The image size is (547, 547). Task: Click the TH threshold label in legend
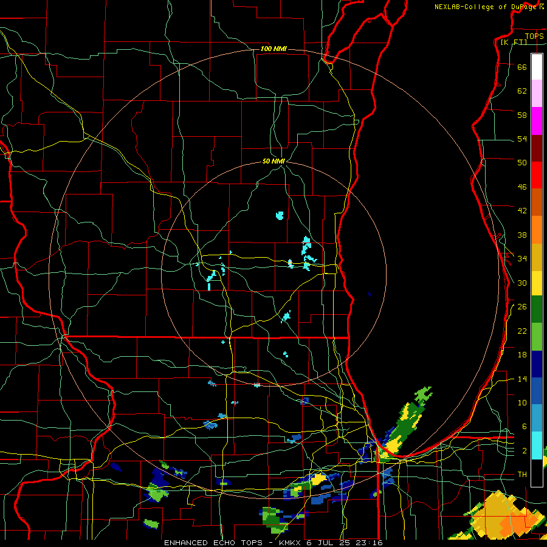click(x=522, y=475)
